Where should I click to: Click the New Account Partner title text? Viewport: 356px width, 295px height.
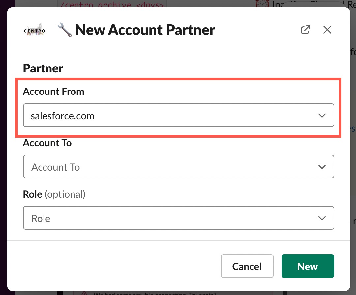[145, 30]
